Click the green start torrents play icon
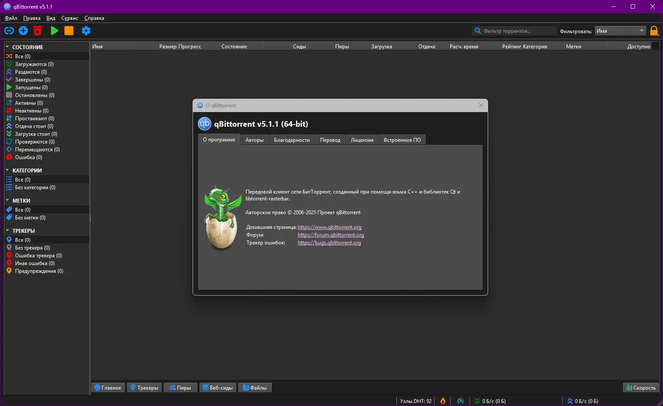The width and height of the screenshot is (663, 406). pyautogui.click(x=54, y=31)
